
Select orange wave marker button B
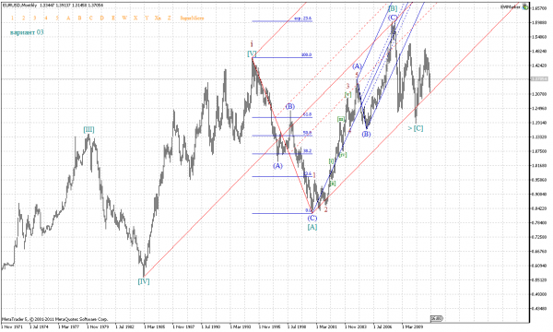point(79,18)
